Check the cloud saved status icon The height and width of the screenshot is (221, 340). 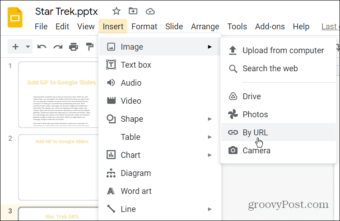[x=150, y=11]
